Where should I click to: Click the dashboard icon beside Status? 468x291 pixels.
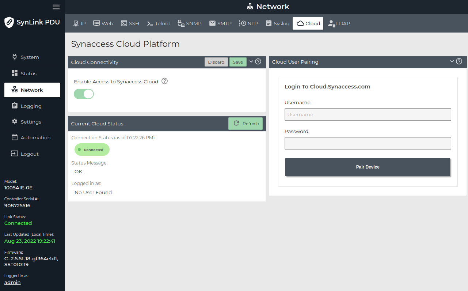[x=15, y=73]
